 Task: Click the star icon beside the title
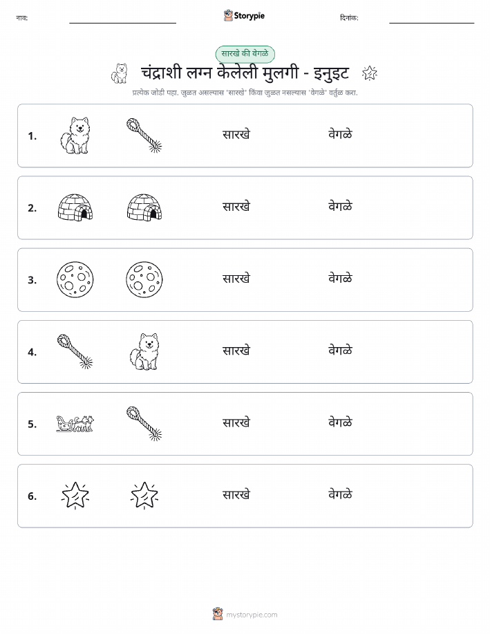pyautogui.click(x=370, y=73)
